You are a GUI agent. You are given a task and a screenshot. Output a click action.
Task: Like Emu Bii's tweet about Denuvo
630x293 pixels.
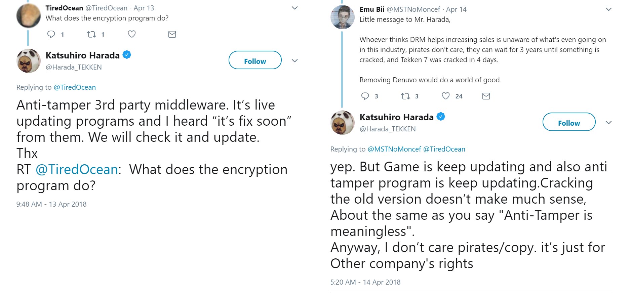click(446, 96)
